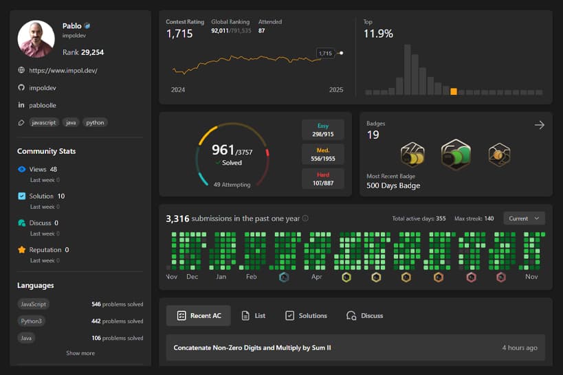
Task: Click the submissions info circle icon
Action: [x=305, y=218]
